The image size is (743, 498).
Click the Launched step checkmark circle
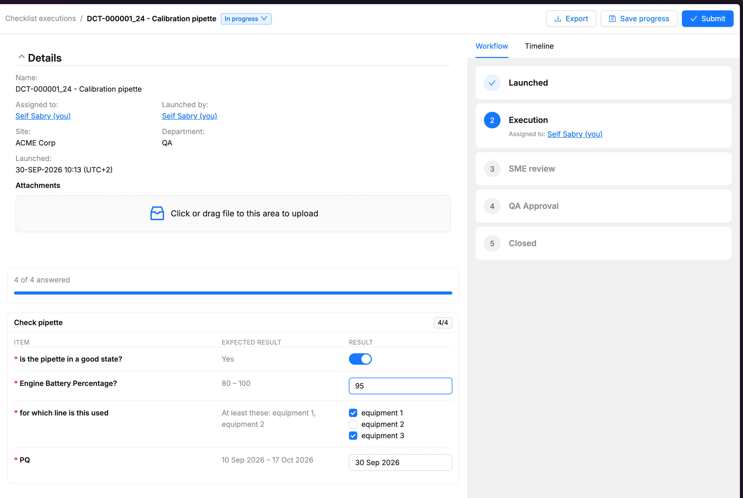492,83
